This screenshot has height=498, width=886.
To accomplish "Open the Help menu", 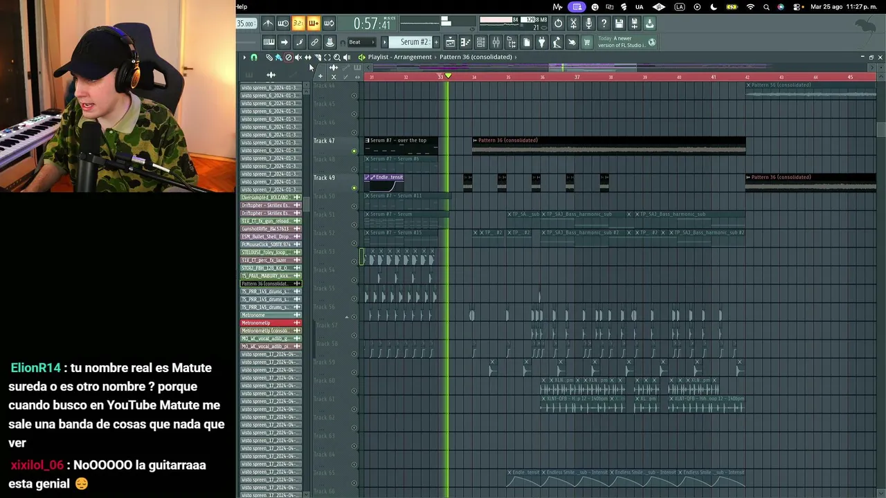I will click(241, 7).
